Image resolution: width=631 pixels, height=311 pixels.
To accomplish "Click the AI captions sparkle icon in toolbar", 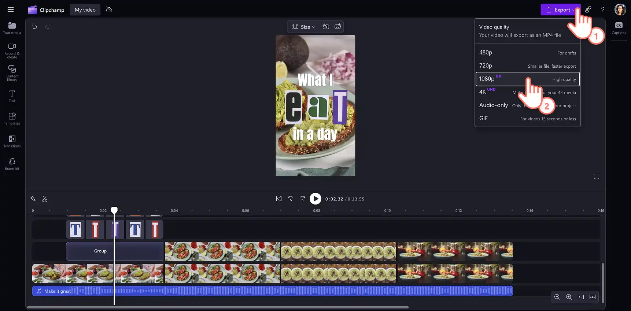I will tap(338, 26).
